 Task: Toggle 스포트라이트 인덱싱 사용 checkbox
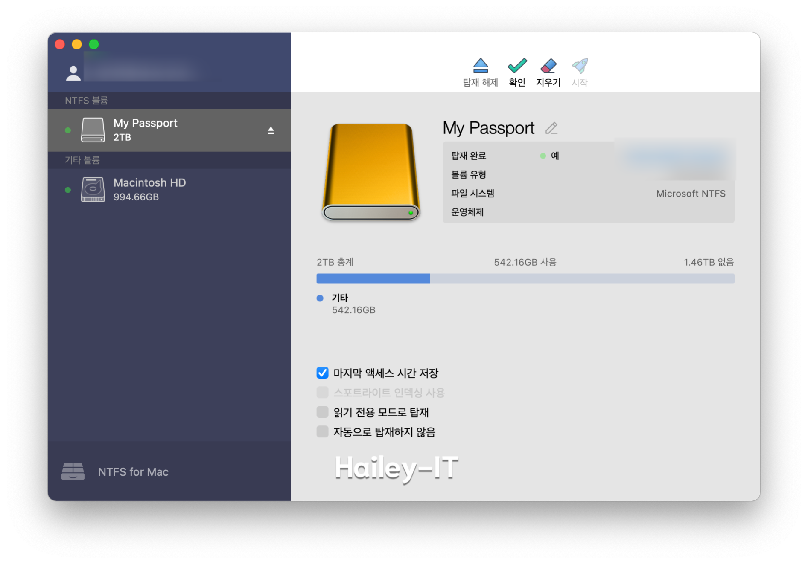pyautogui.click(x=322, y=392)
